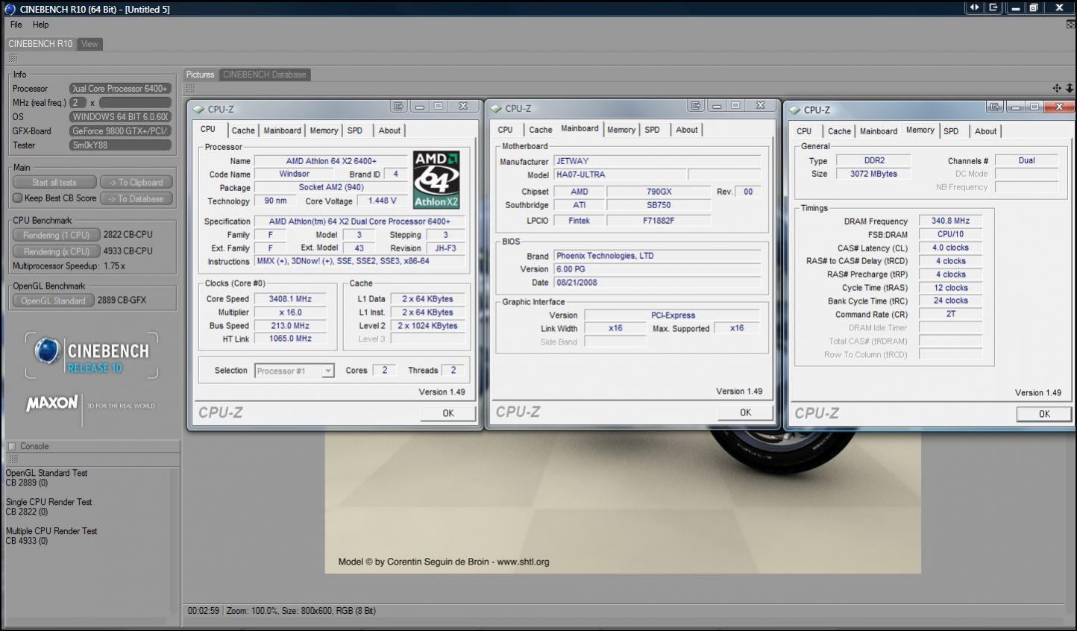Open the Mainboard tab in the first CPU-Z window
The height and width of the screenshot is (631, 1077).
tap(283, 131)
